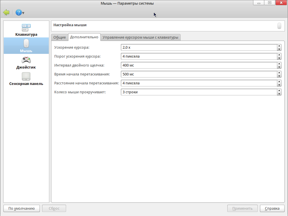Open the Сенсорная панель touchpad icon

tap(26, 77)
